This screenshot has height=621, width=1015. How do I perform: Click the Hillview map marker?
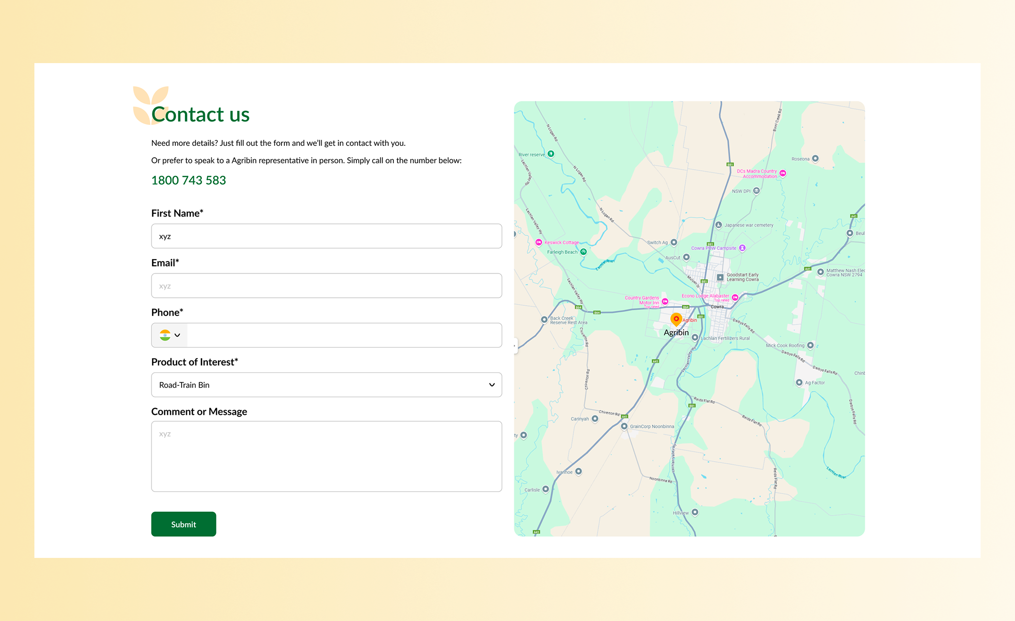click(695, 512)
